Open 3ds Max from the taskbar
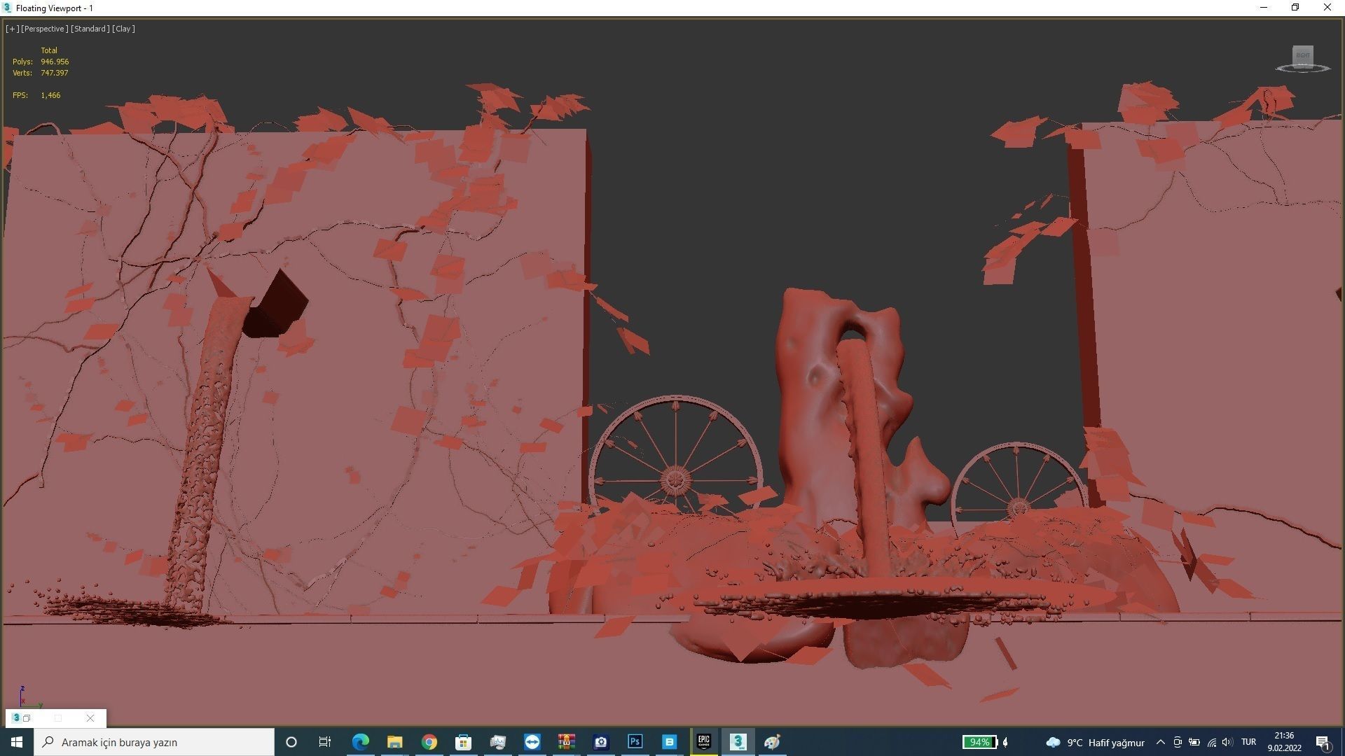Image resolution: width=1345 pixels, height=756 pixels. [x=738, y=742]
